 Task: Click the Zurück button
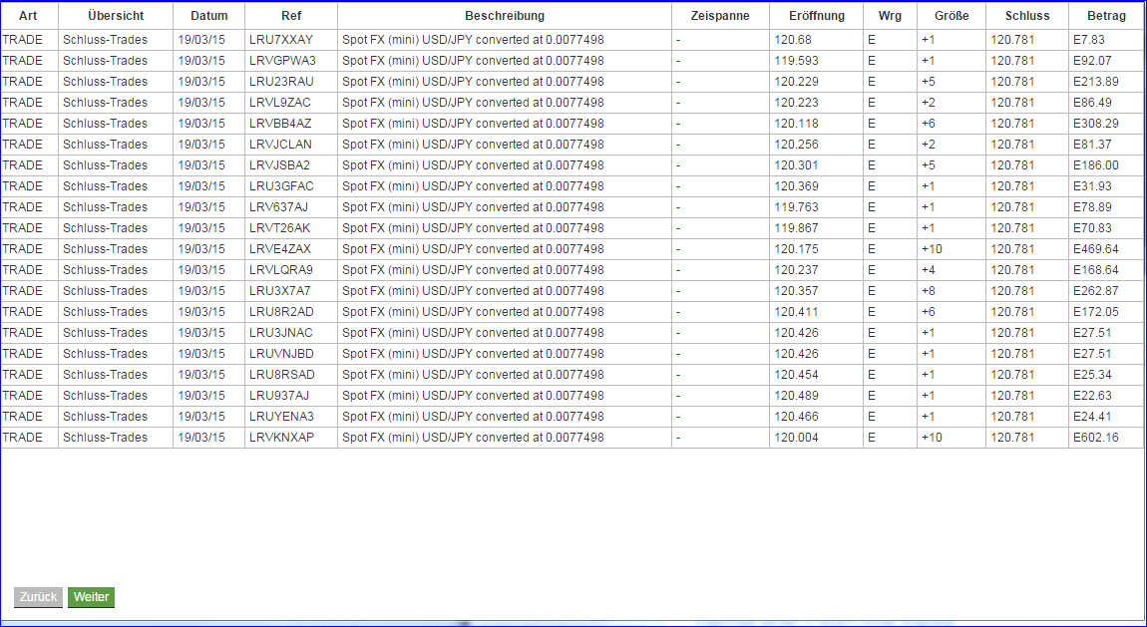click(38, 597)
